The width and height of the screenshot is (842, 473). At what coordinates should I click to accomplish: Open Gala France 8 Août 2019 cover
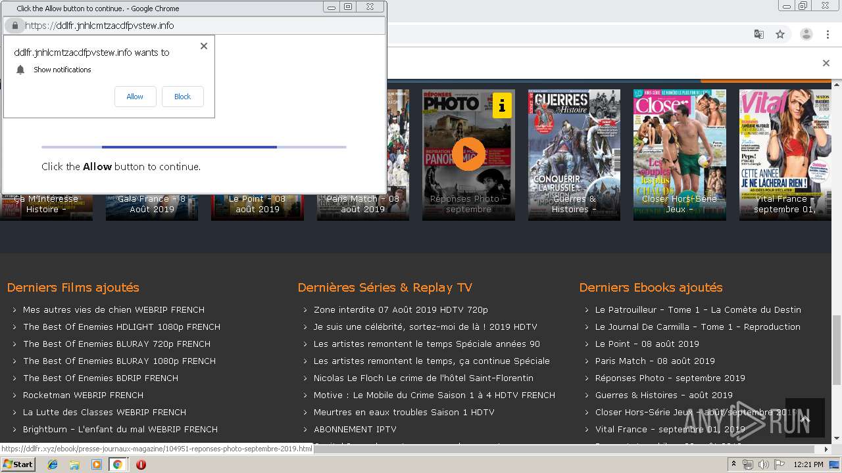click(x=152, y=207)
